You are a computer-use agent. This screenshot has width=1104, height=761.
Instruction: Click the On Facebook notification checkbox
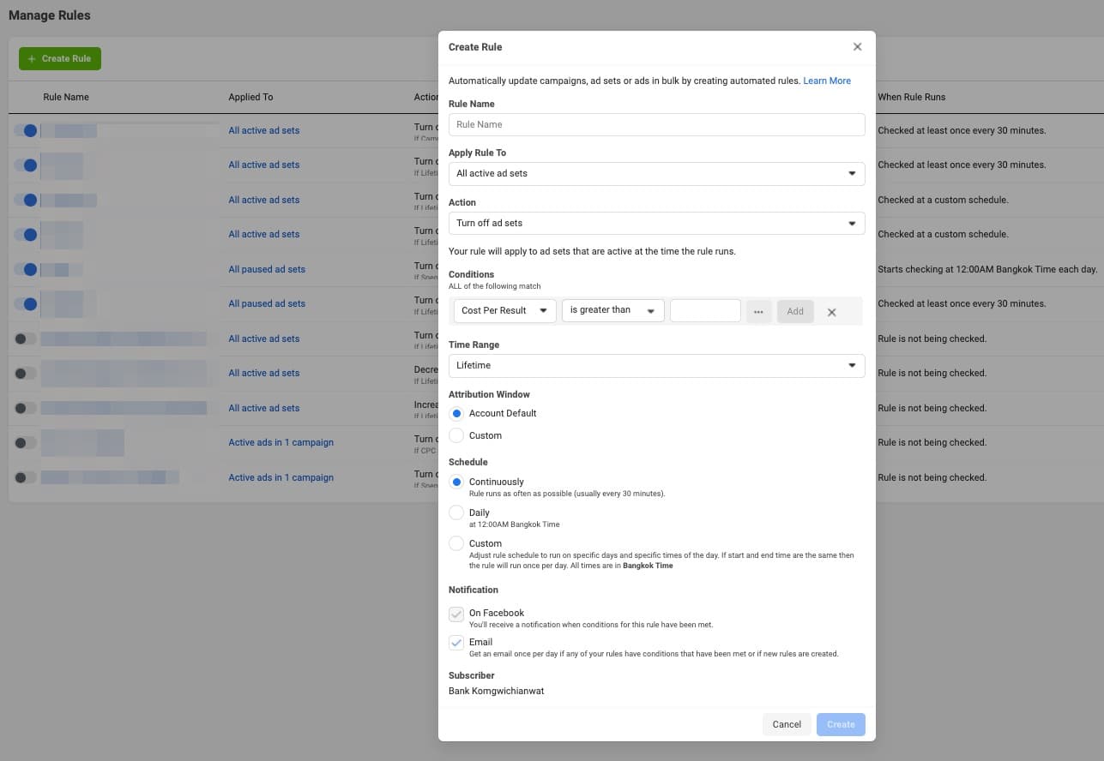coord(456,614)
